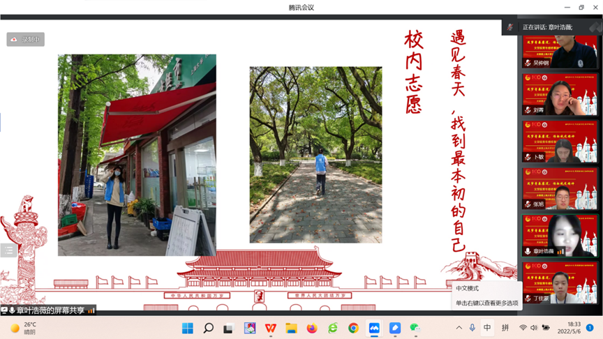Image resolution: width=603 pixels, height=339 pixels.
Task: Toggle the 拼 pinyin IME indicator
Action: 505,328
